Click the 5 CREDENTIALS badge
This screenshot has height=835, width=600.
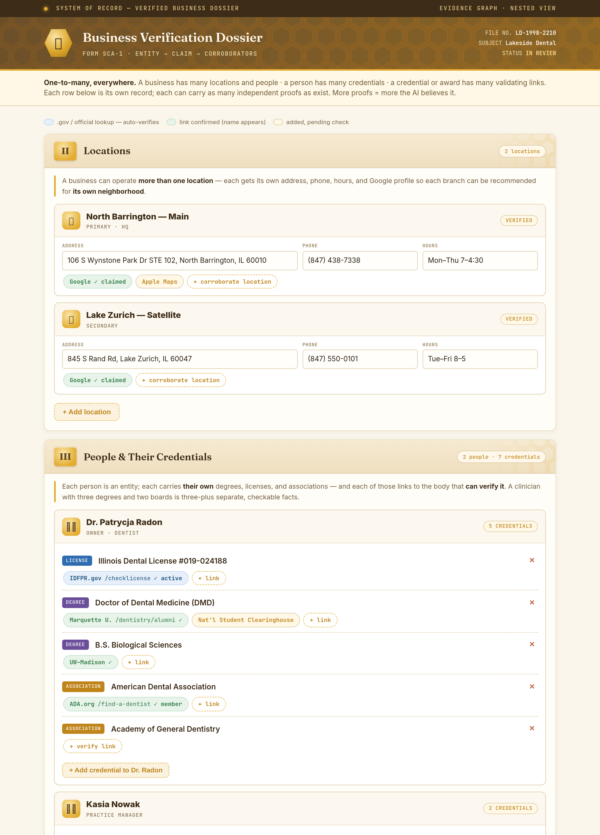point(511,526)
